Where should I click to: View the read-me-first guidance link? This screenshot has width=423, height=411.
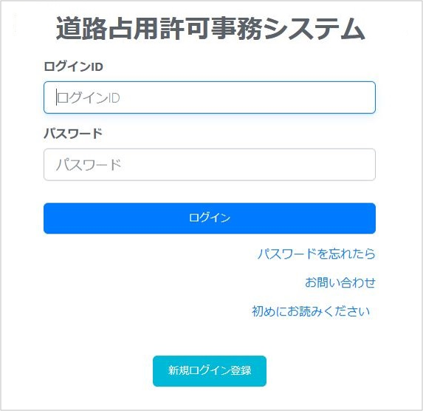point(311,311)
